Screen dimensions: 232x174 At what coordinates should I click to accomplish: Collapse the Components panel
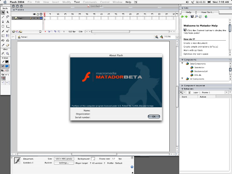[x=182, y=60]
